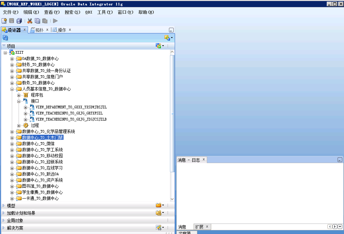Expand the OA数据_TO_数据中心 folder
The height and width of the screenshot is (234, 344).
[12, 59]
